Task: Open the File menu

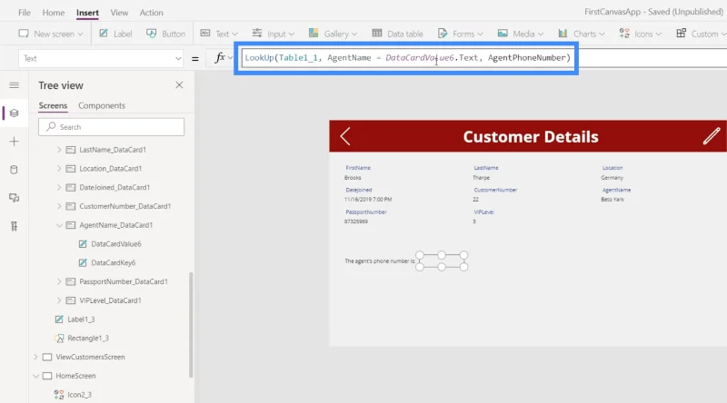Action: point(25,13)
